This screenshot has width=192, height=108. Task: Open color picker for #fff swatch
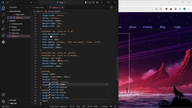point(51,37)
